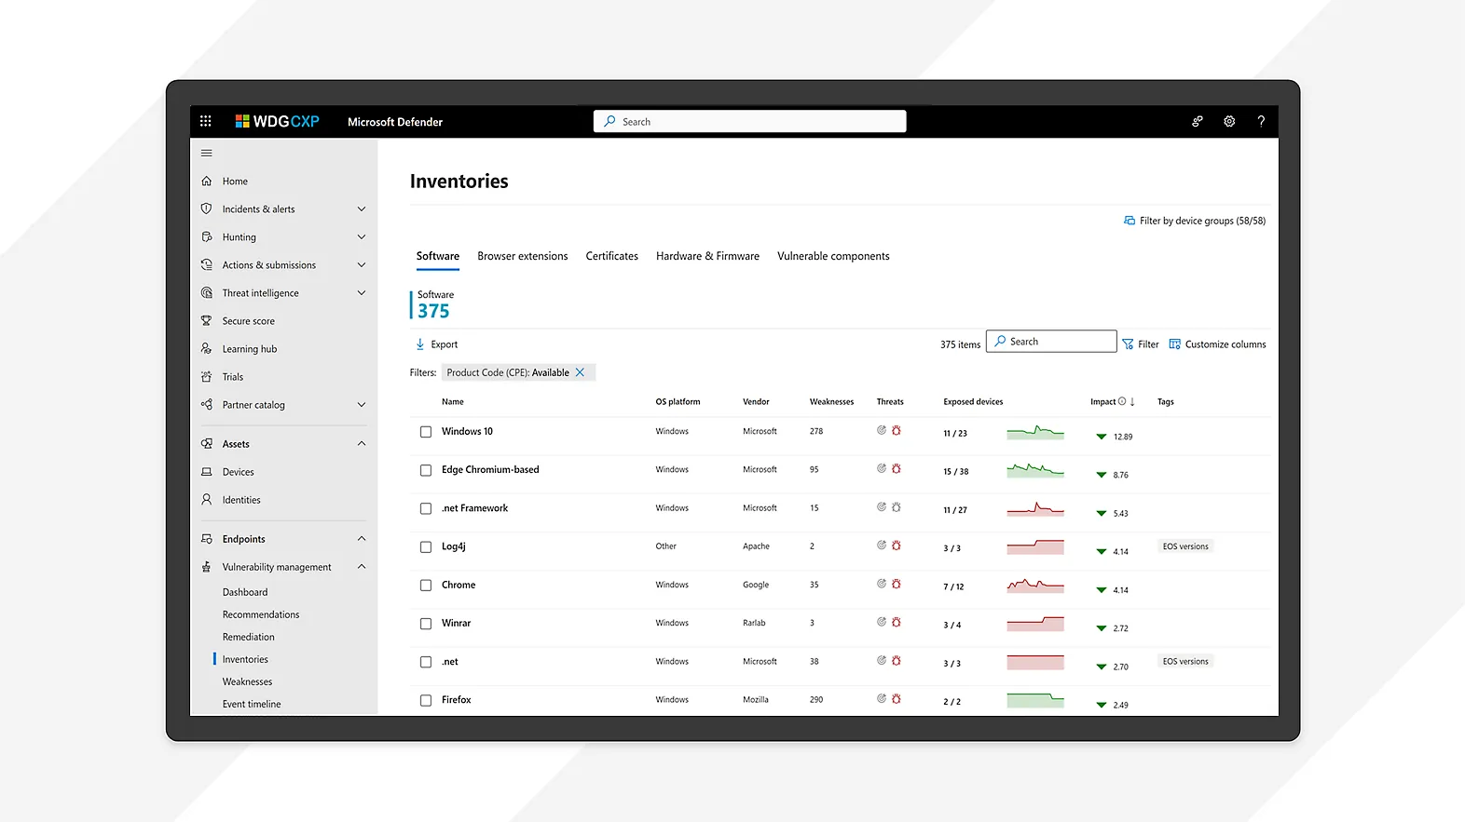Switch to the Software tab
The width and height of the screenshot is (1465, 822).
(x=438, y=256)
